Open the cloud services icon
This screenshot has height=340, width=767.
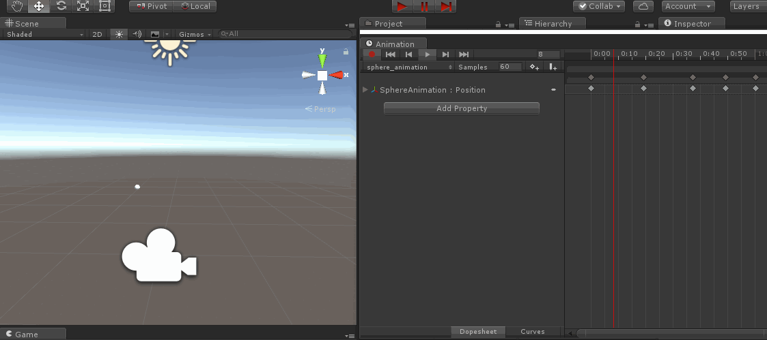(643, 6)
